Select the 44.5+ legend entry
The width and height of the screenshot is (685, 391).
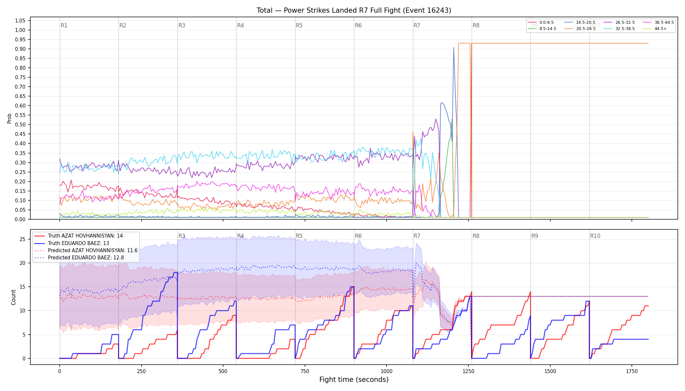point(655,29)
